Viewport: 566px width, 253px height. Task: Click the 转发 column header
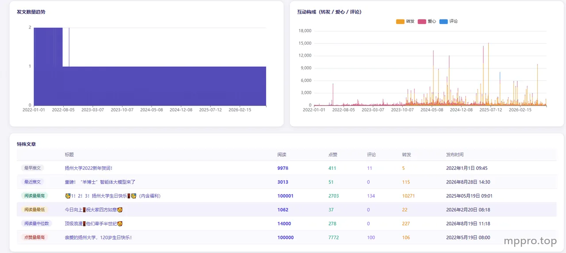tap(406, 155)
